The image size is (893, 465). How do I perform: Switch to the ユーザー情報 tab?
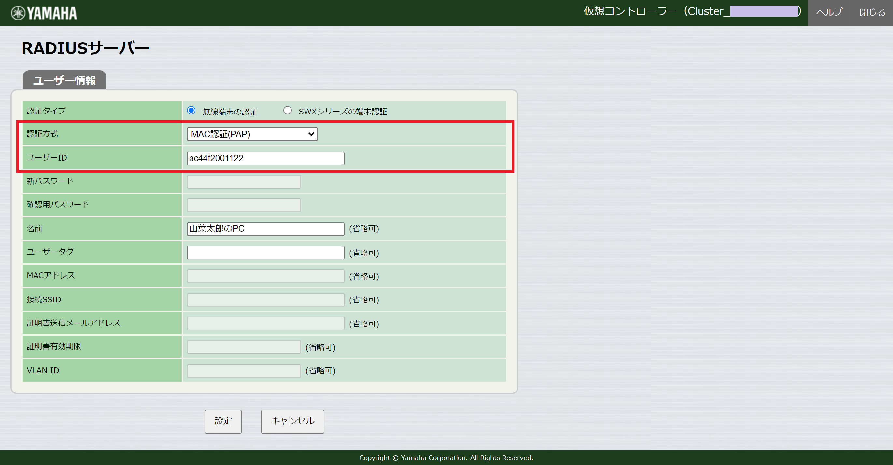64,79
